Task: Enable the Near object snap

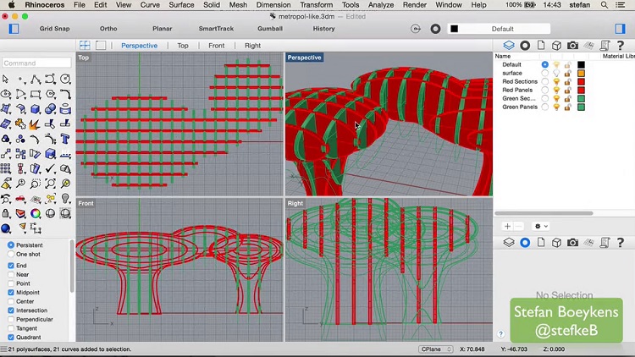Action: pyautogui.click(x=11, y=274)
